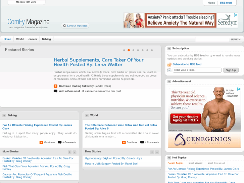Click the orange RSS feed icon in Subscription
Image resolution: width=244 pixels, height=183 pixels.
169,64
